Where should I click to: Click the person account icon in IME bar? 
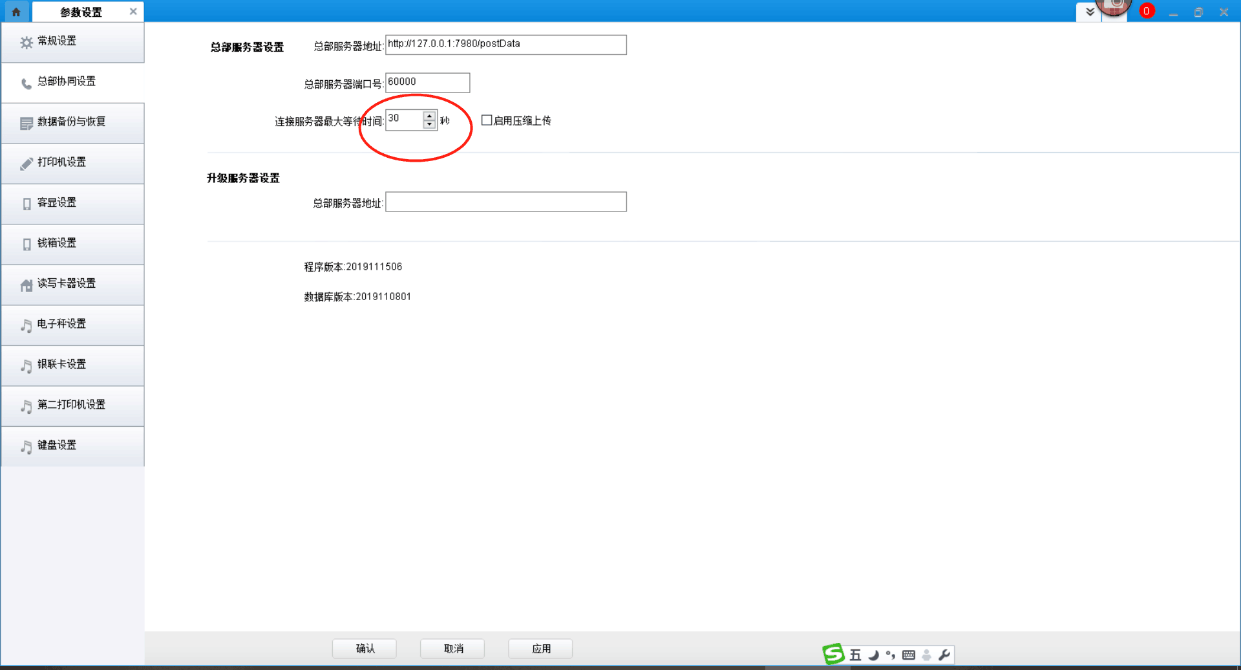click(x=927, y=655)
